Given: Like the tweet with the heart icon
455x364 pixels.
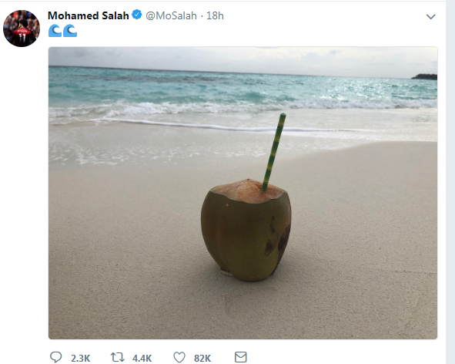Looking at the screenshot, I should coord(179,357).
